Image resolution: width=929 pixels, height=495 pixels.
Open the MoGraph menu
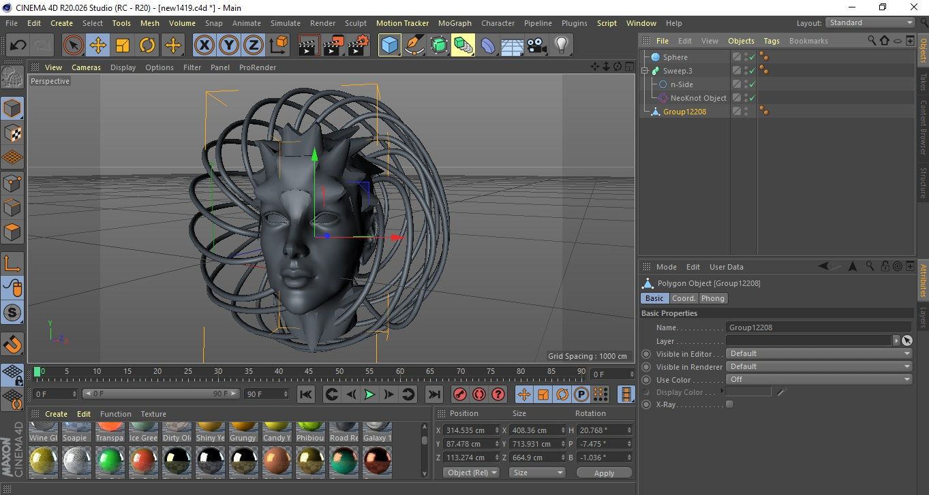click(455, 23)
